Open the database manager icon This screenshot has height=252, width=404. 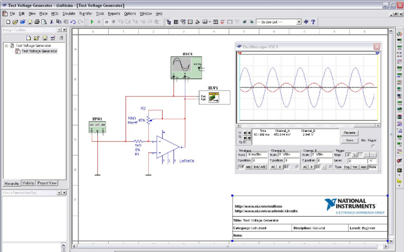183,22
